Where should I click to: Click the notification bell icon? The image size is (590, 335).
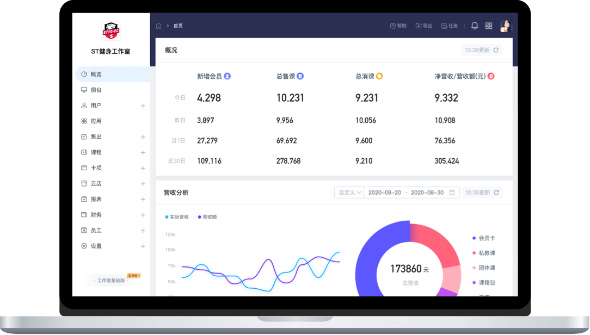click(475, 26)
